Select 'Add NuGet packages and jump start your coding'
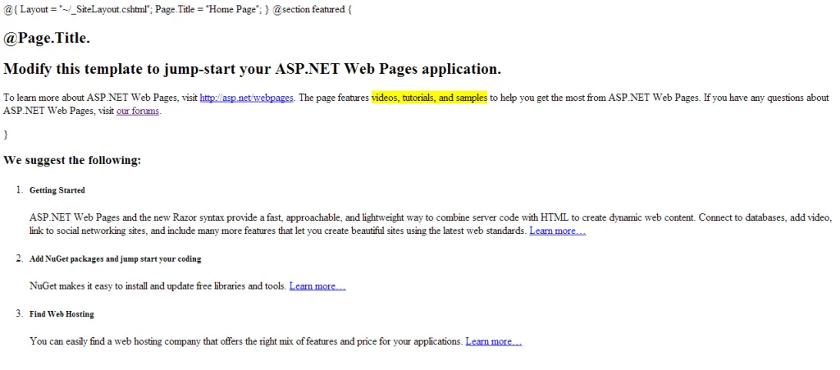 pyautogui.click(x=115, y=258)
